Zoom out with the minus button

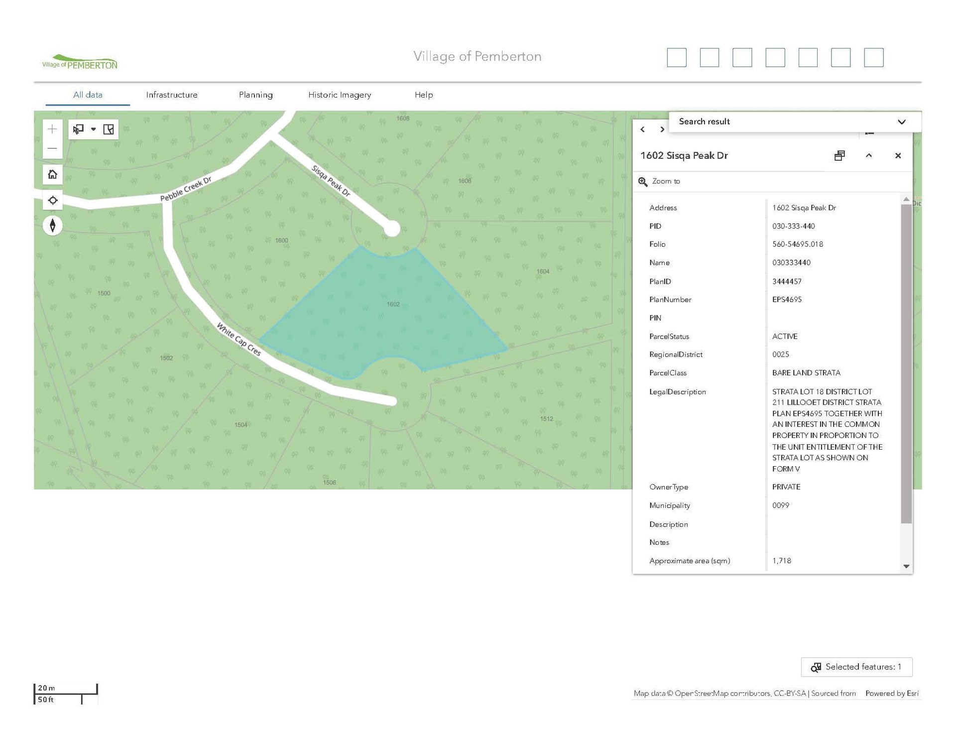pyautogui.click(x=52, y=149)
